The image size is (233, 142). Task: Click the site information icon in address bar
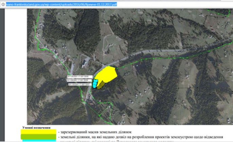[x=2, y=4]
